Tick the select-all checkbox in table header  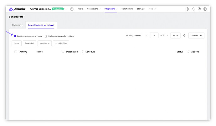click(16, 52)
